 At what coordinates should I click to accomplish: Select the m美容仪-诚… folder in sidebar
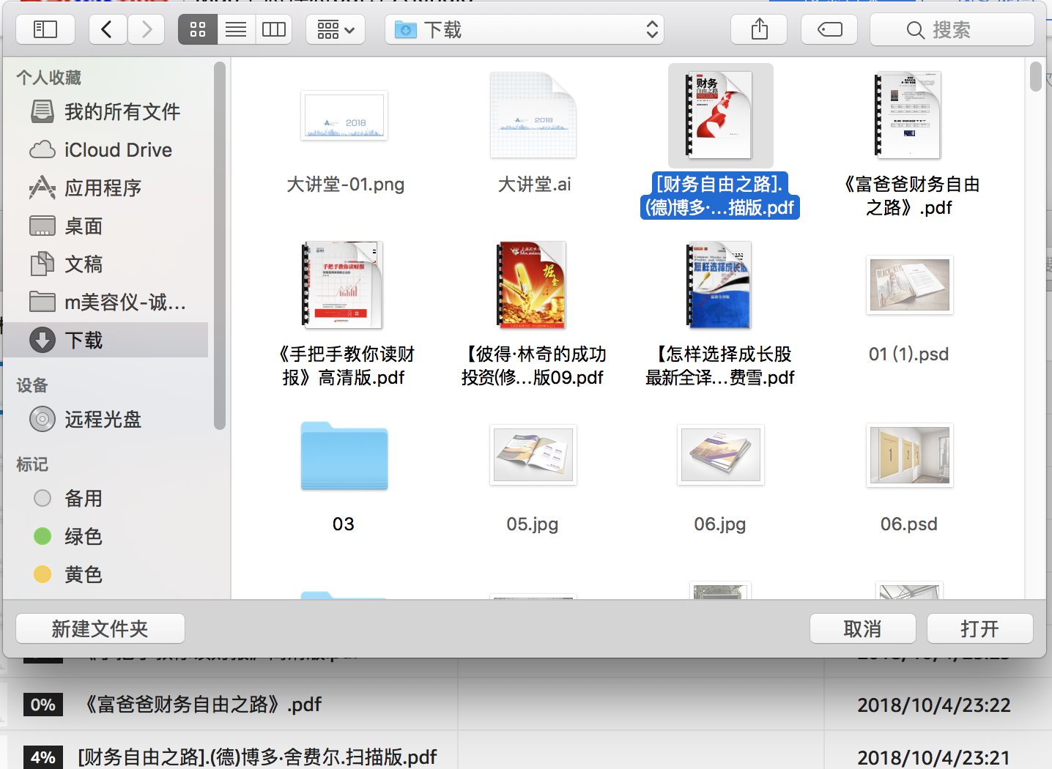(106, 302)
